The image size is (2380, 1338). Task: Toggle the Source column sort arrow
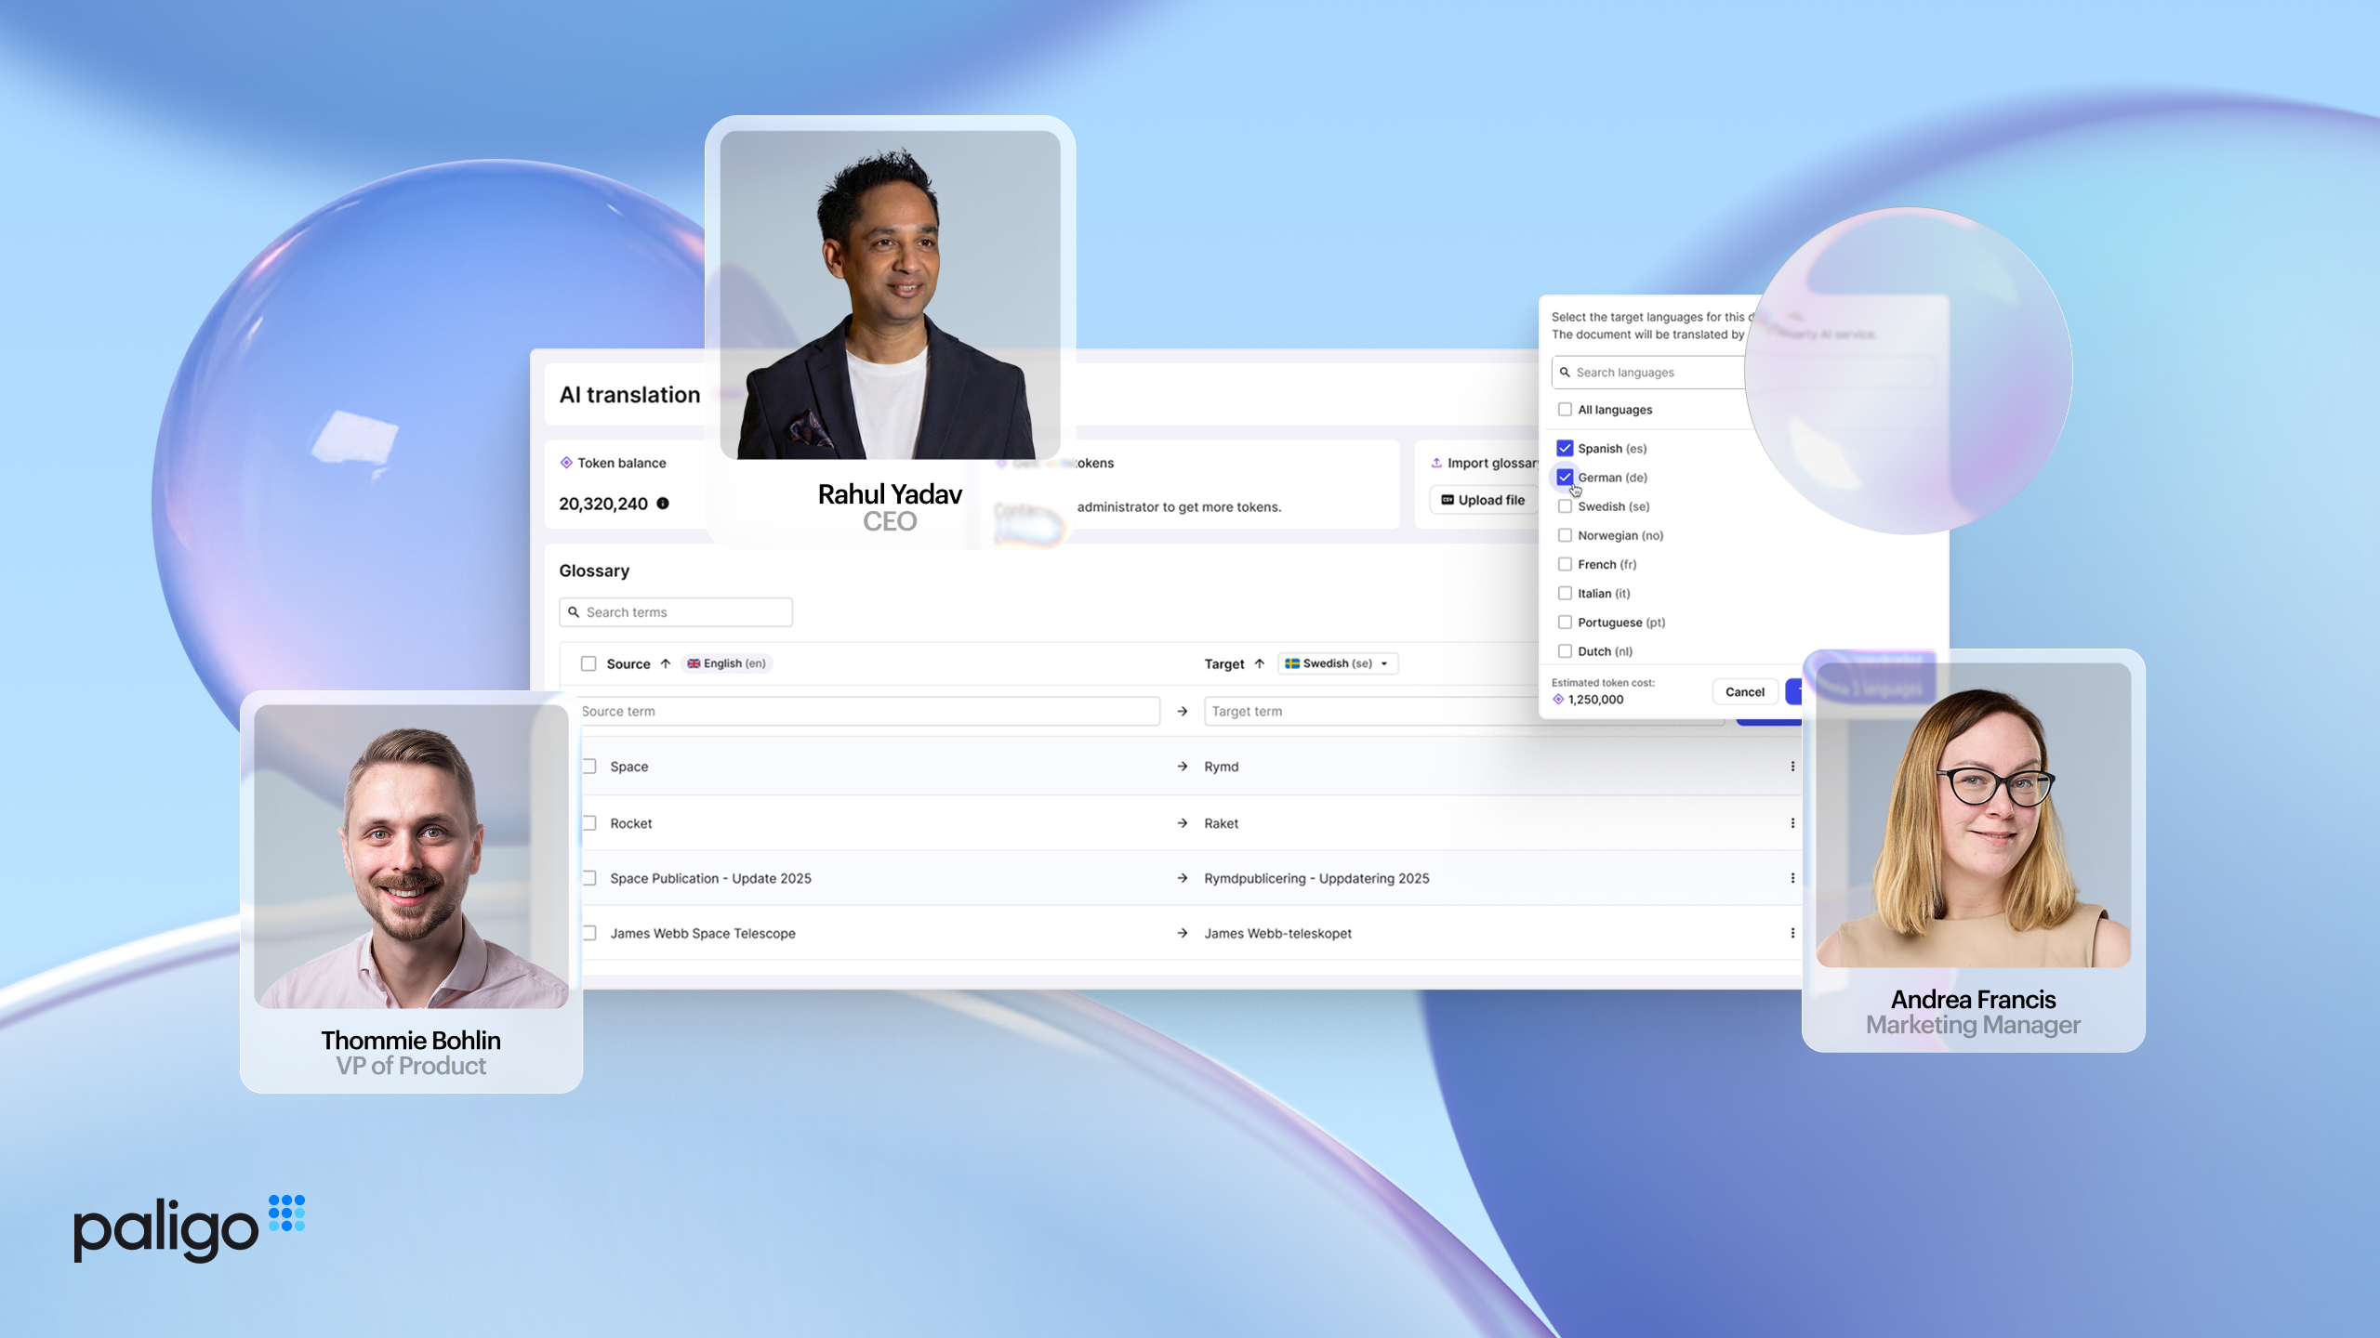tap(666, 663)
